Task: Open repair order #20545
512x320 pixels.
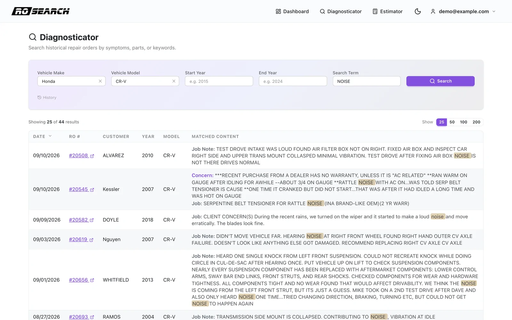Action: tap(81, 189)
